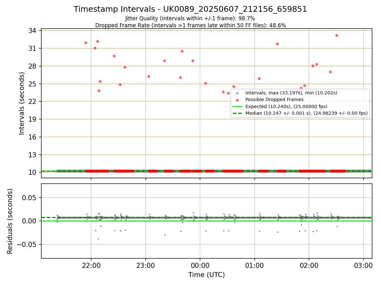Click the plot title 'Timestamp Intervals - UK0089_20250607_212156_659851'
The image size is (381, 286).
[x=190, y=9]
